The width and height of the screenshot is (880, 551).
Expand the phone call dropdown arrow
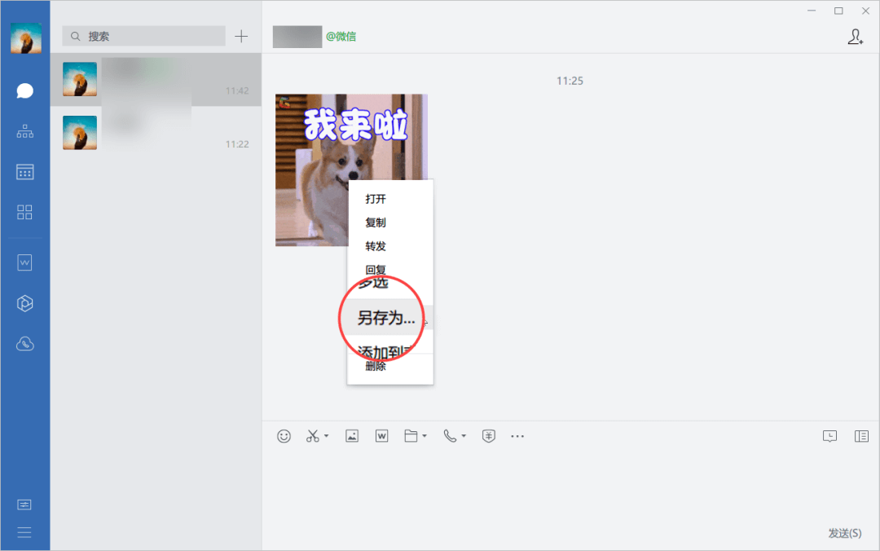pos(464,436)
